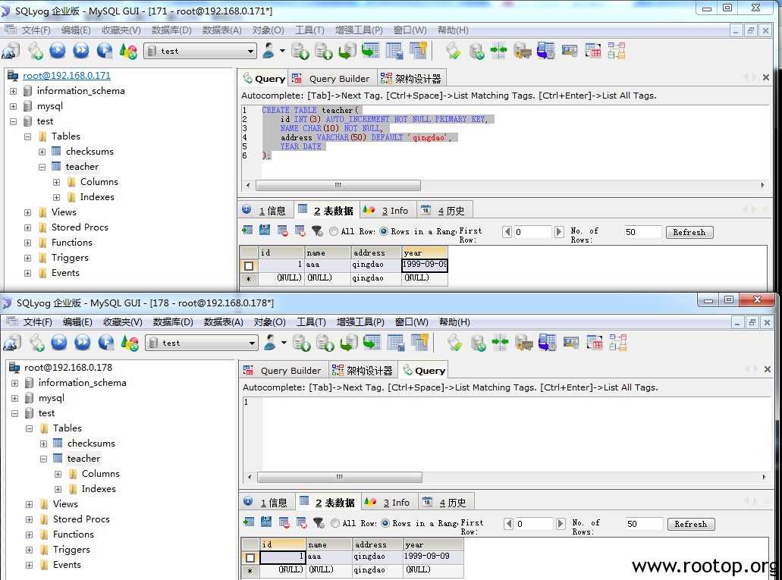
Task: Click execute all queries icon in 178 window
Action: [x=83, y=342]
